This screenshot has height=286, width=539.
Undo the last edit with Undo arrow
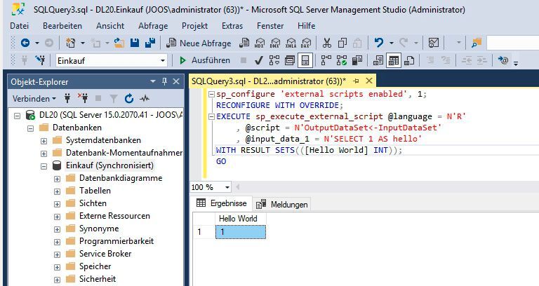pos(379,43)
